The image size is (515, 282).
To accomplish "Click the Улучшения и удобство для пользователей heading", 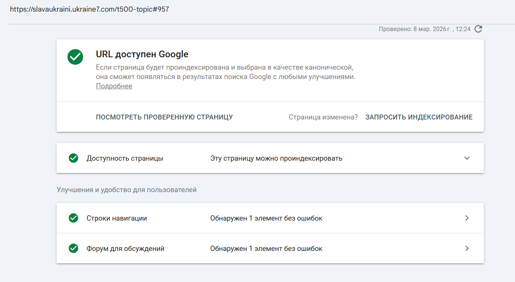I will (x=127, y=190).
